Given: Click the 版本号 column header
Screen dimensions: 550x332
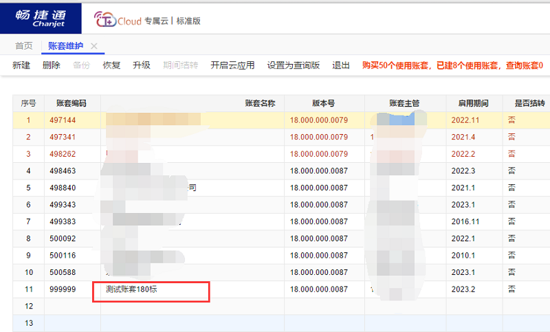Looking at the screenshot, I should click(x=324, y=103).
